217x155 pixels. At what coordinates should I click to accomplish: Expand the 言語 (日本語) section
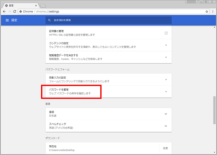(108, 114)
